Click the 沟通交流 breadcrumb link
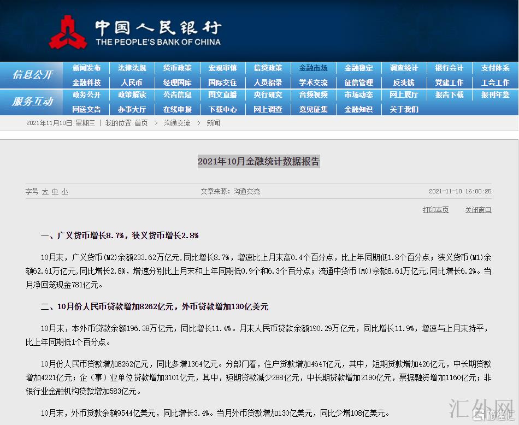 pyautogui.click(x=177, y=123)
